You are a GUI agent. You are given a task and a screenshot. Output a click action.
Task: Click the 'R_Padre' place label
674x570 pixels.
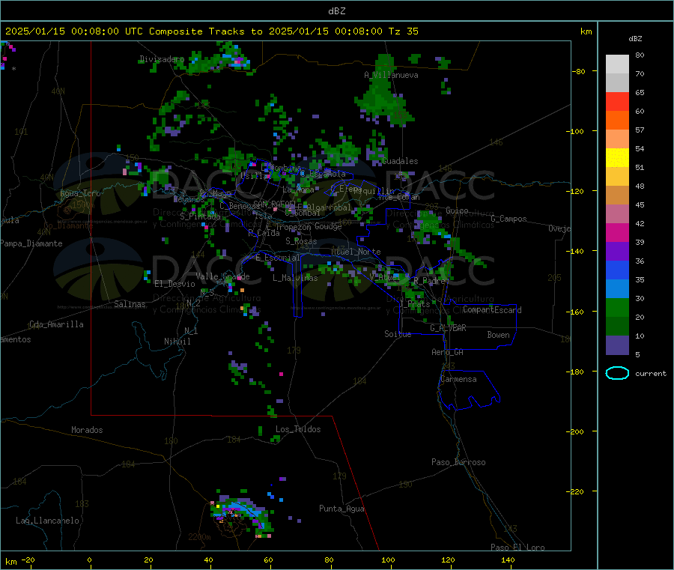429,281
